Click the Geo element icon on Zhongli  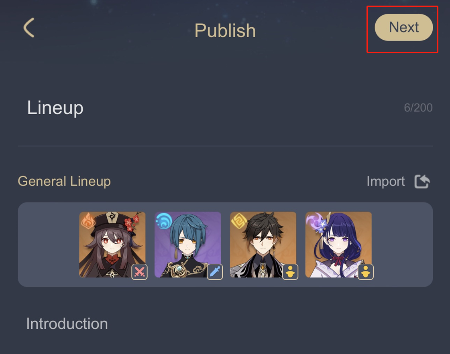coord(239,221)
